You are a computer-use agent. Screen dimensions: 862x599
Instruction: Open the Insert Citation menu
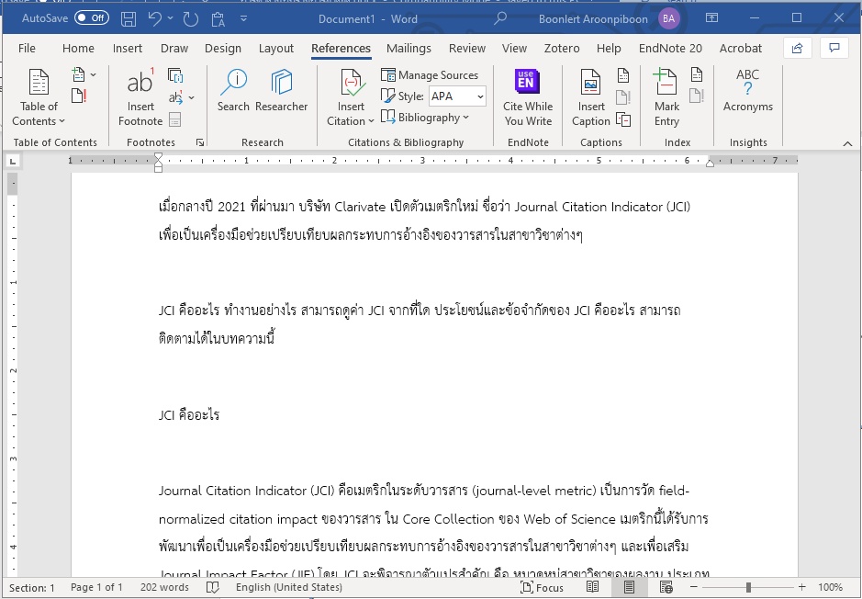tap(350, 98)
